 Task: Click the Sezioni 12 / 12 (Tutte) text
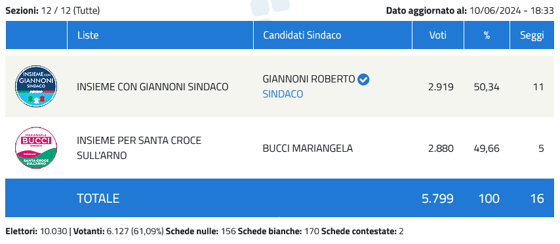pos(52,10)
